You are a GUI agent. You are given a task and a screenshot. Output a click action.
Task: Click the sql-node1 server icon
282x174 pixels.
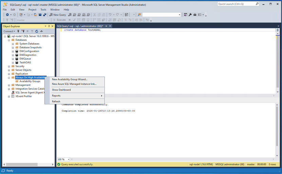click(8, 36)
